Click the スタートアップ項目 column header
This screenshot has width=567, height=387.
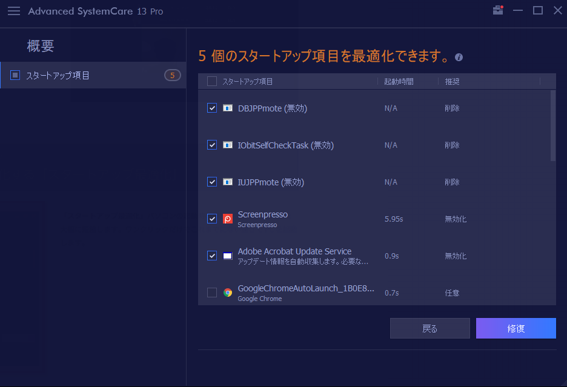247,81
